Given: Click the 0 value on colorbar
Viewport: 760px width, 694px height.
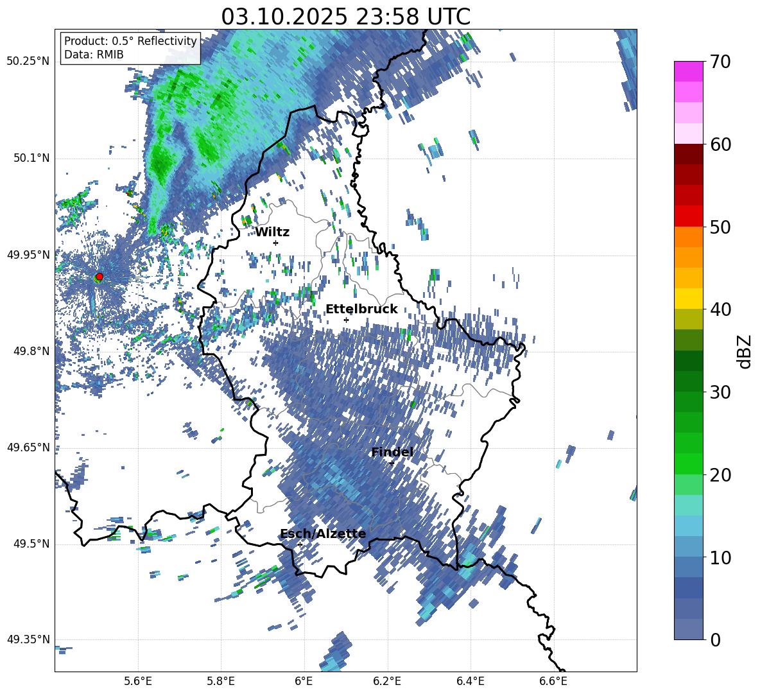Looking at the screenshot, I should (x=715, y=639).
